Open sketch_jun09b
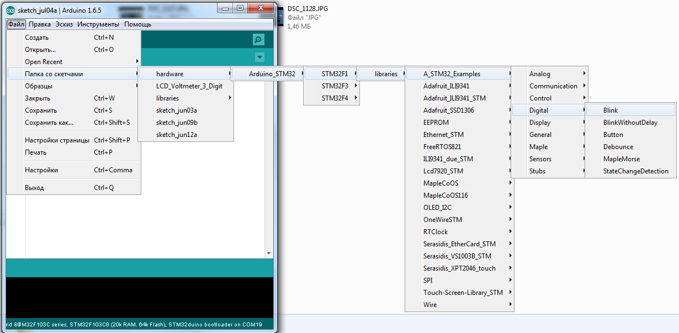Viewport: 679px width, 333px height. [x=186, y=123]
